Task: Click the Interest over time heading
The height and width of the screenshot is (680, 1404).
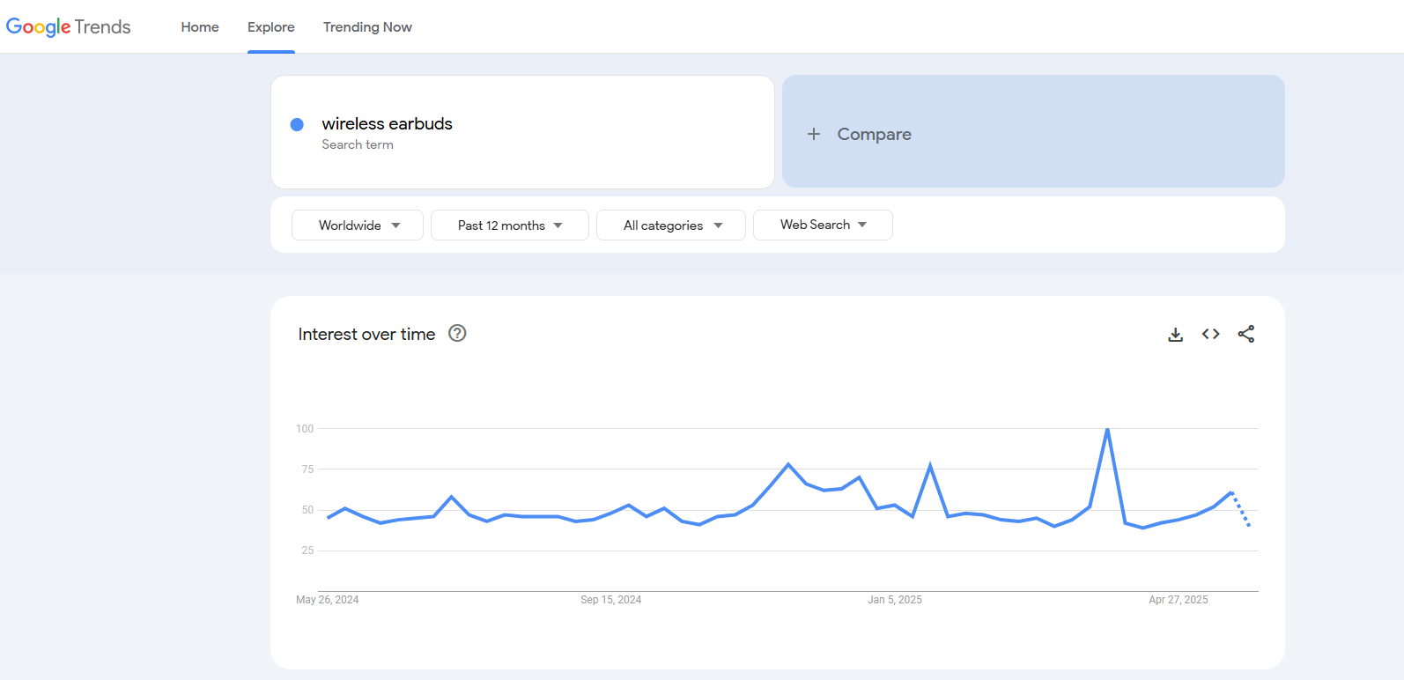Action: [x=366, y=334]
